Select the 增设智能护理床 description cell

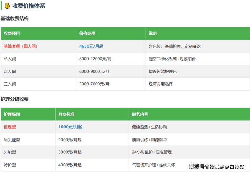click(163, 71)
